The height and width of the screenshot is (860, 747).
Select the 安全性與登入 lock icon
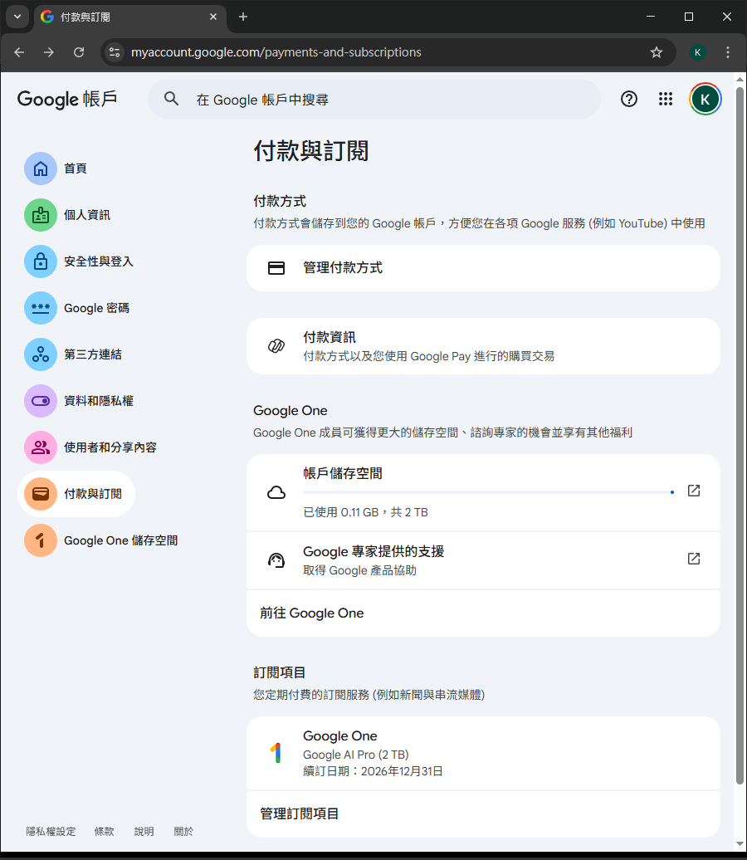point(40,261)
